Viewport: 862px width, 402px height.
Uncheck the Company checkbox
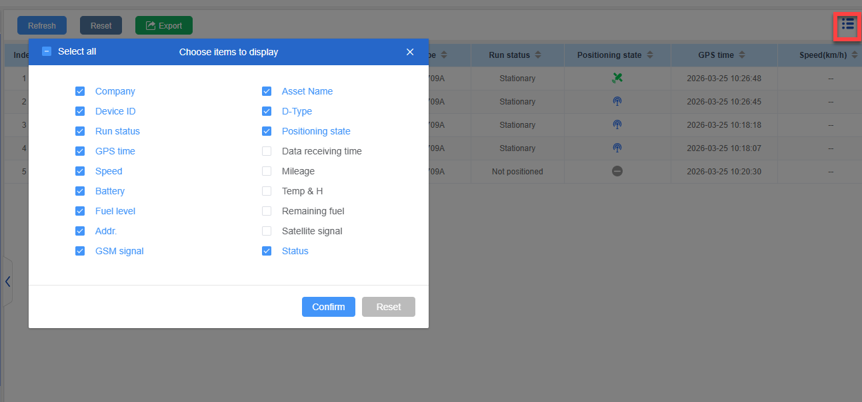pyautogui.click(x=80, y=91)
